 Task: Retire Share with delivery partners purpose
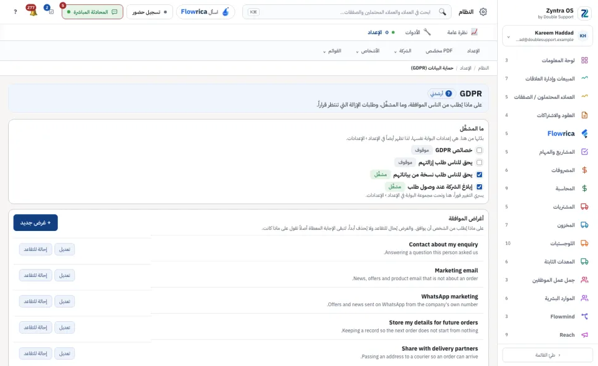click(x=36, y=354)
